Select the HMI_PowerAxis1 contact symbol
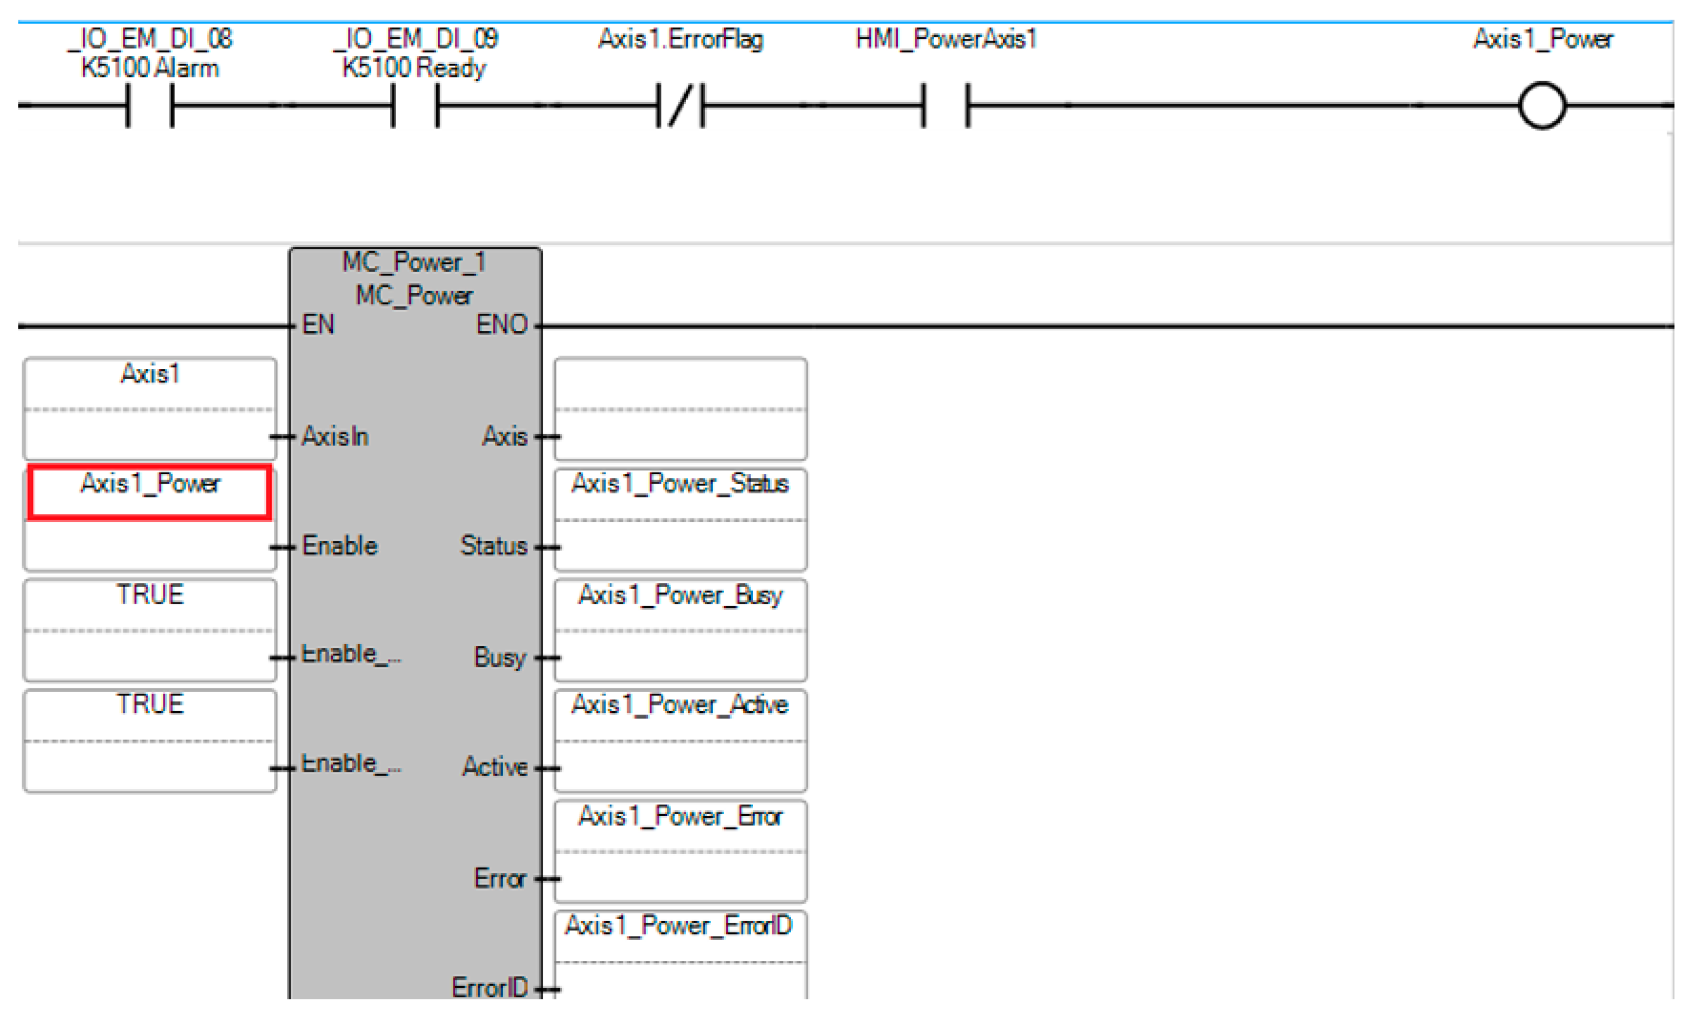The image size is (1690, 1020). pyautogui.click(x=945, y=105)
